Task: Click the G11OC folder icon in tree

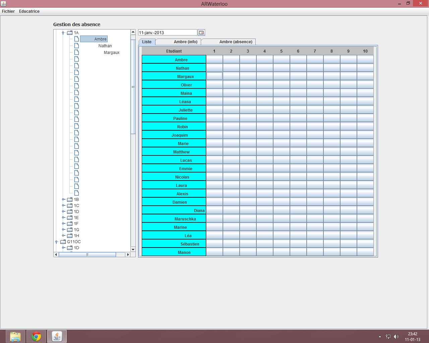Action: 63,242
